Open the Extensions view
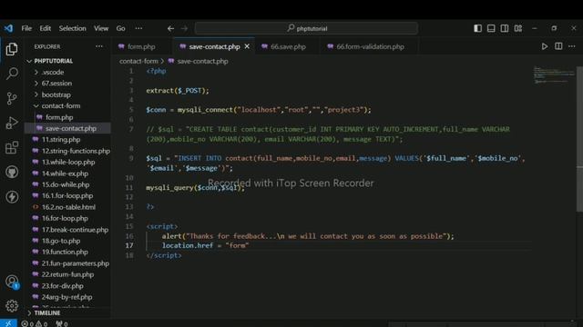This screenshot has width=583, height=327. click(x=12, y=147)
